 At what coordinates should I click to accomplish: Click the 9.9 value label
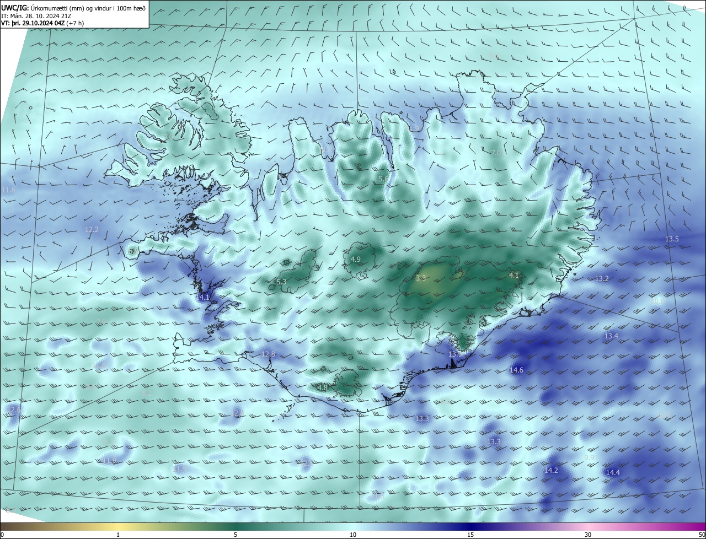pyautogui.click(x=589, y=458)
